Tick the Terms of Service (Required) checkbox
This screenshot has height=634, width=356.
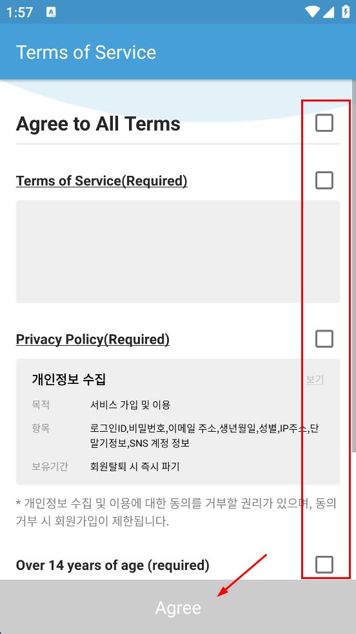(324, 180)
